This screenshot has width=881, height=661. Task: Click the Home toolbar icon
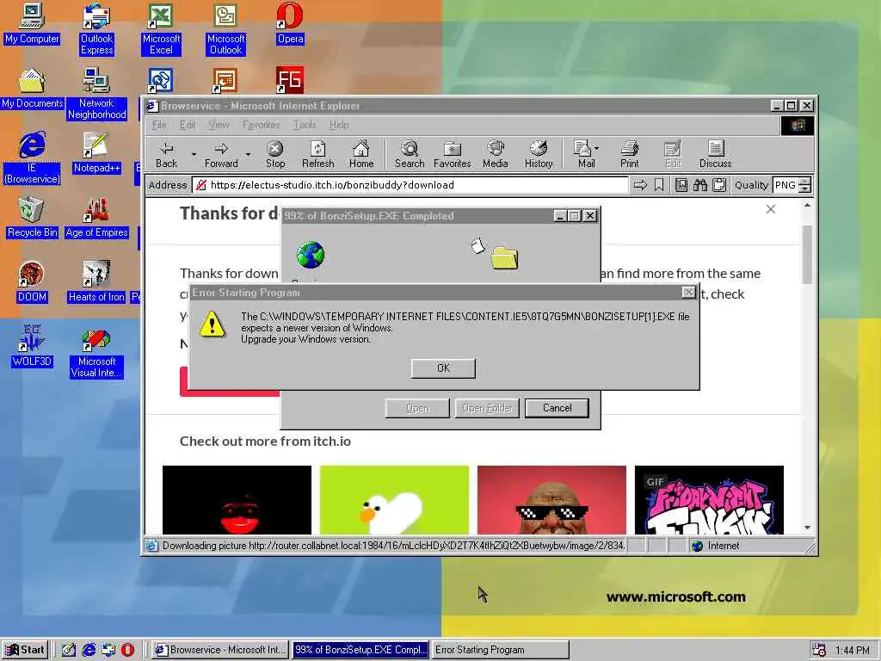click(360, 155)
